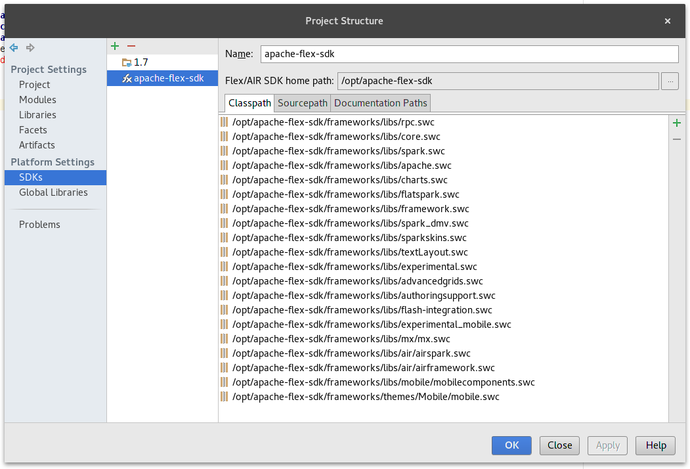Click the 1.7 JDK folder icon

[x=127, y=62]
